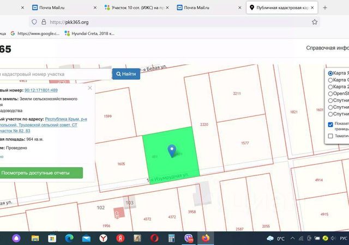Click the battery tray icon
The height and width of the screenshot is (245, 349).
[317, 238]
